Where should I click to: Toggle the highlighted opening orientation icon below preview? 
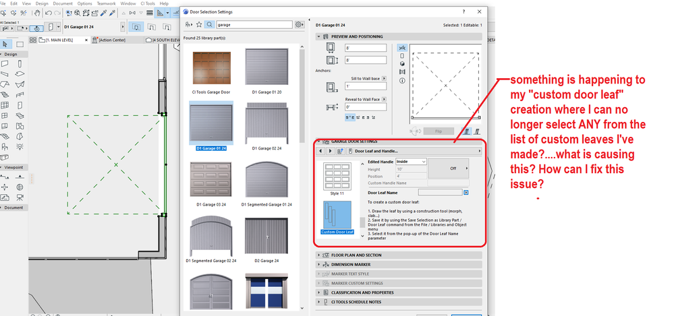point(466,131)
